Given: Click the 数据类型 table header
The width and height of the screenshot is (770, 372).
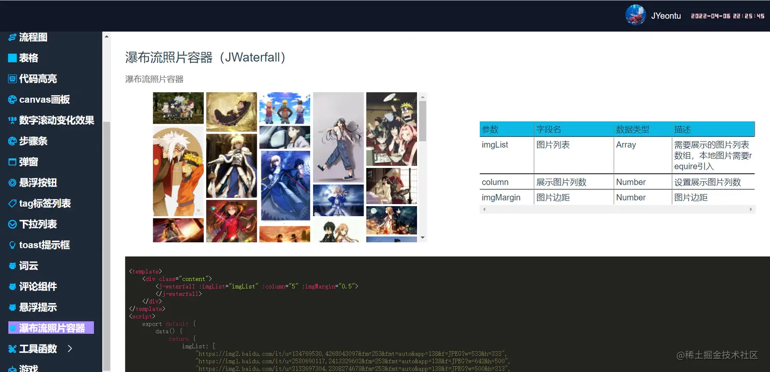Looking at the screenshot, I should click(x=643, y=129).
